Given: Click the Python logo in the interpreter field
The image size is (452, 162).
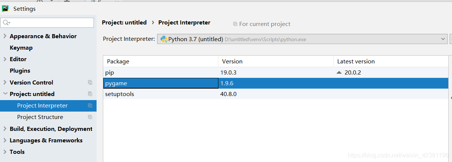Looking at the screenshot, I should 163,39.
